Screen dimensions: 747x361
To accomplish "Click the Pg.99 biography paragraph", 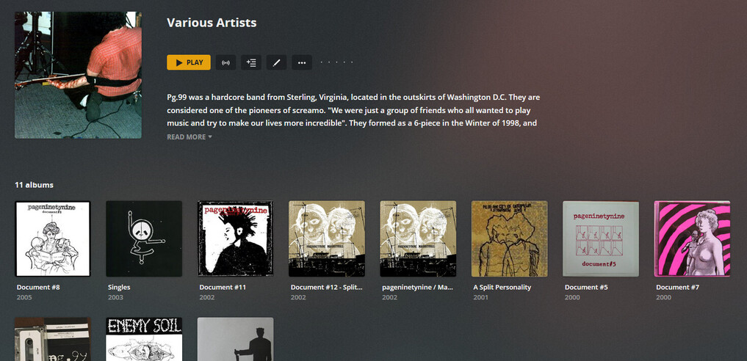I will tap(353, 110).
